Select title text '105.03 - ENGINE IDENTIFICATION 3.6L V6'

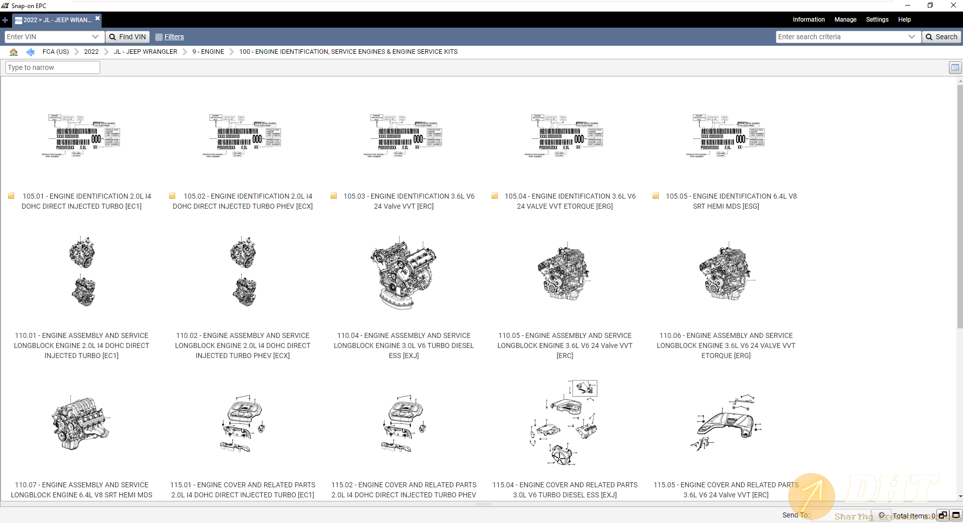tap(409, 196)
